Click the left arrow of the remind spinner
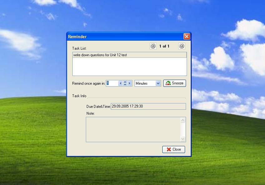The image size is (265, 185). (x=120, y=83)
